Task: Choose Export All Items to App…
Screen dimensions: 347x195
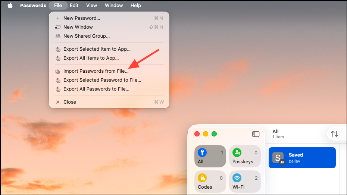Action: point(109,58)
